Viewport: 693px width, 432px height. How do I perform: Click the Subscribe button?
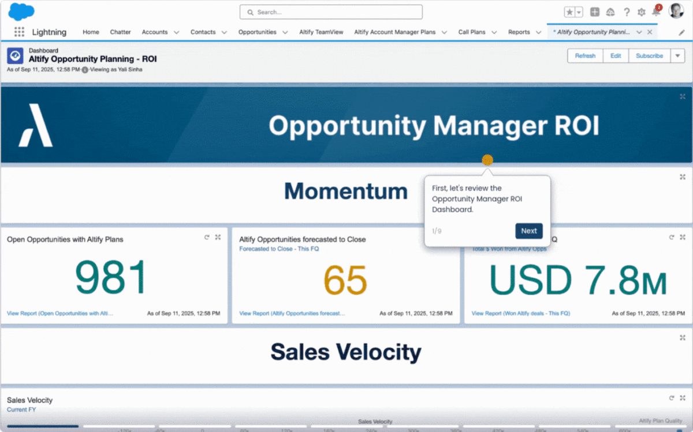pyautogui.click(x=649, y=56)
